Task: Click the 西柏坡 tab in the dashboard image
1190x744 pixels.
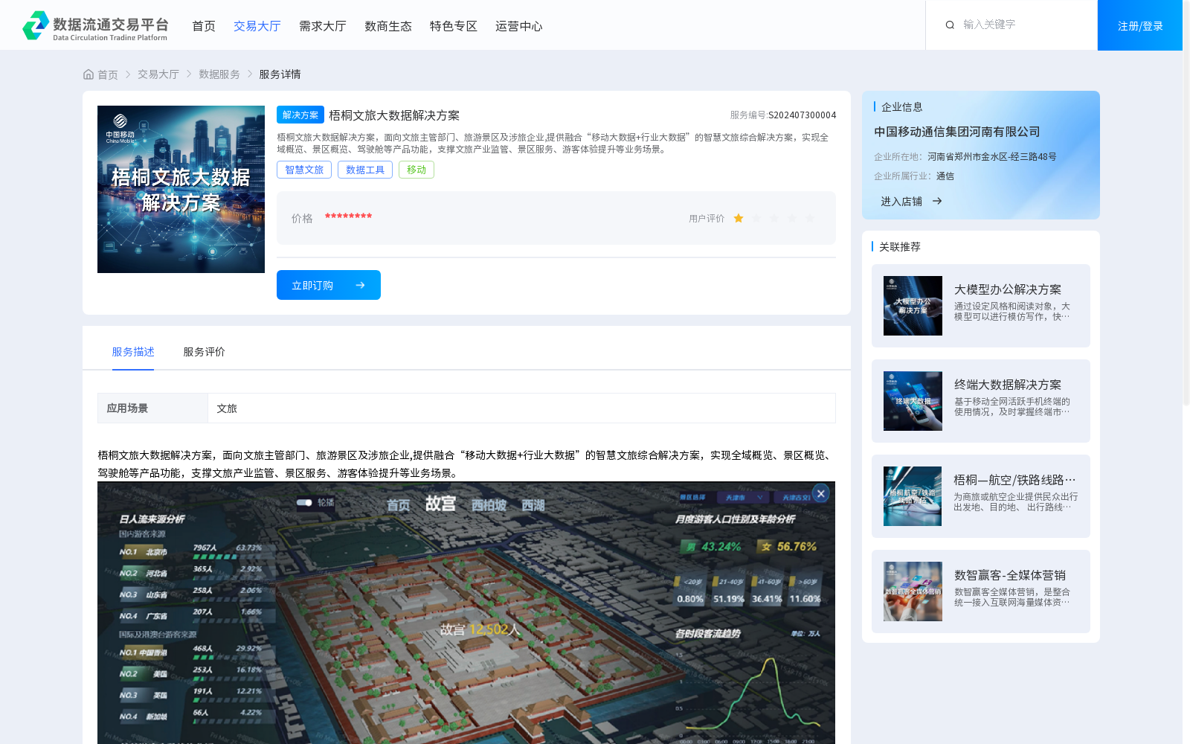Action: tap(489, 505)
